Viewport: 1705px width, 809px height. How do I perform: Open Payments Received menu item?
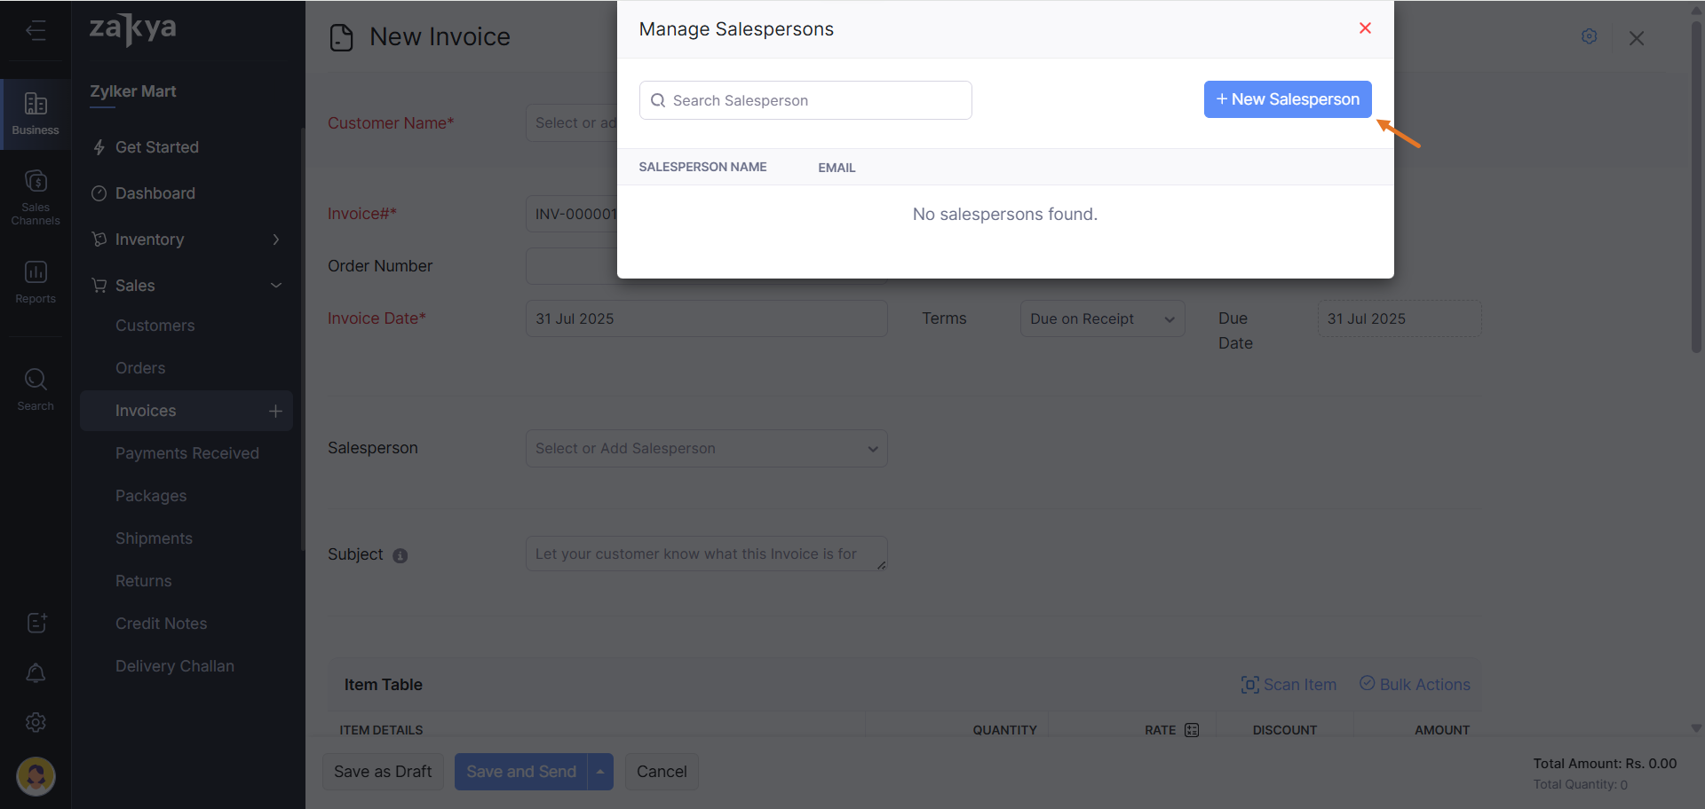[x=186, y=453]
